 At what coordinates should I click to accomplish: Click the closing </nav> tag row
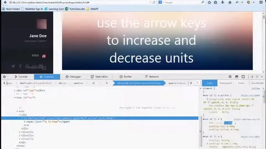click(20, 146)
